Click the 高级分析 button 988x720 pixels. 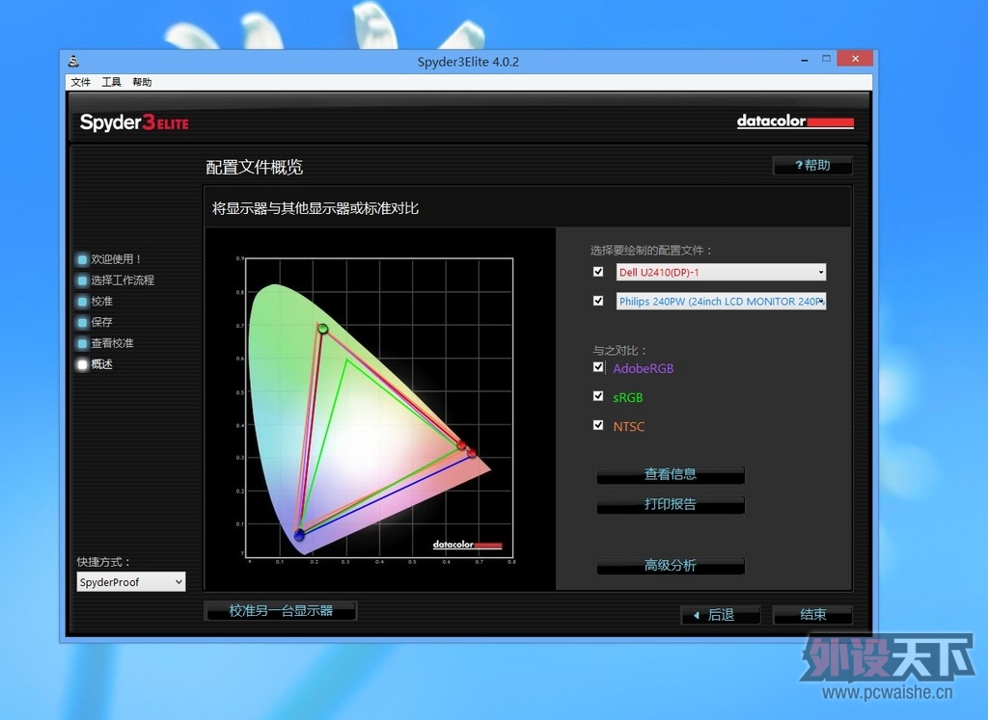(x=671, y=566)
